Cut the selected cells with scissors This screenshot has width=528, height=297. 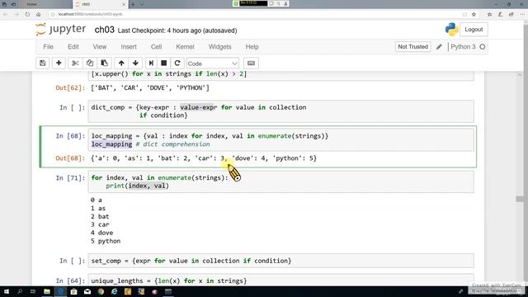[75, 64]
